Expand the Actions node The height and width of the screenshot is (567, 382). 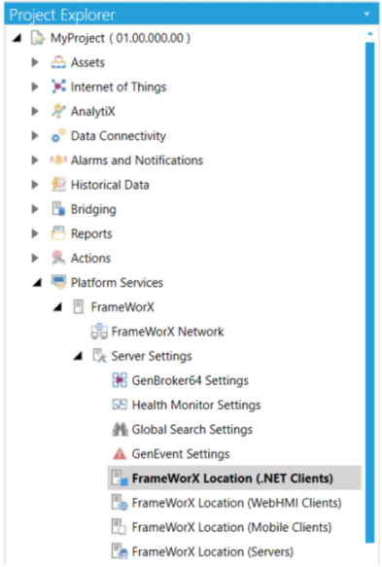tap(35, 258)
